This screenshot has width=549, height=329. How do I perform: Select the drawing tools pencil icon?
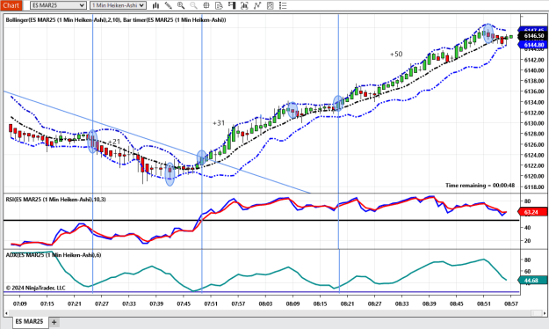[x=169, y=5]
